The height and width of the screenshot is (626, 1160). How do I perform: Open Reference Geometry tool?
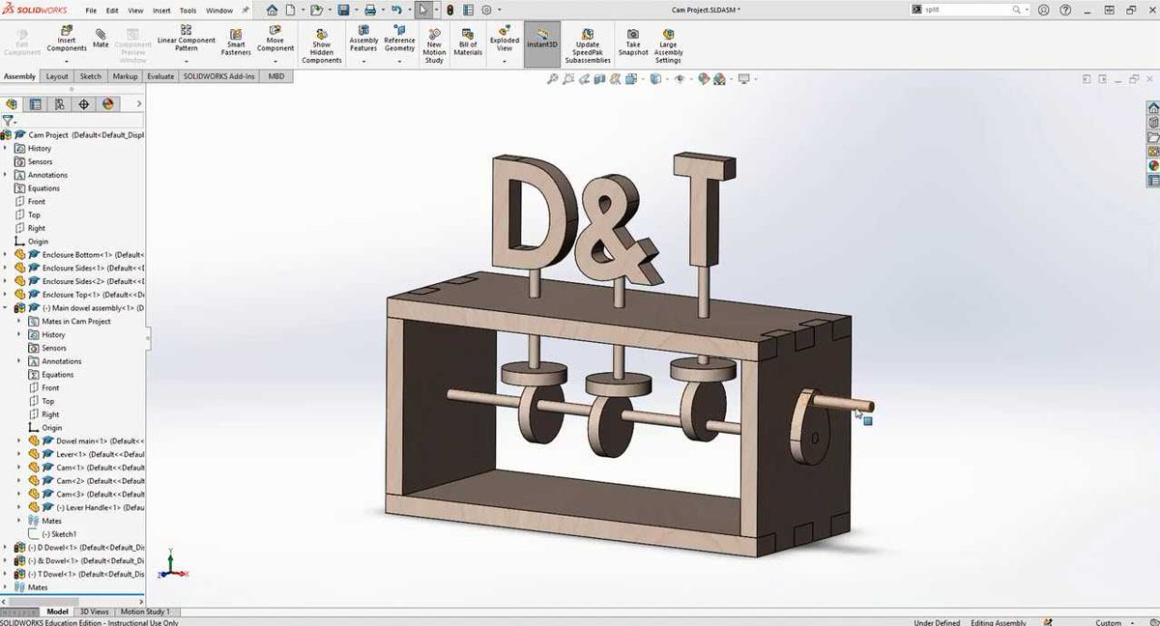399,39
